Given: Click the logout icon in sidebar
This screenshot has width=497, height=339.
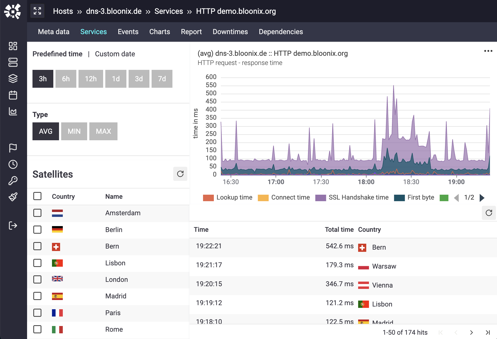Looking at the screenshot, I should pyautogui.click(x=13, y=225).
